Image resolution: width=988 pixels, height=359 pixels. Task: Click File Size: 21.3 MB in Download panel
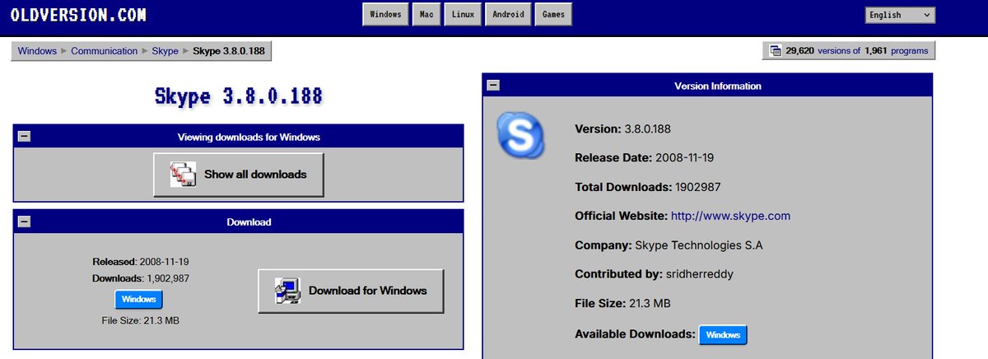(139, 320)
